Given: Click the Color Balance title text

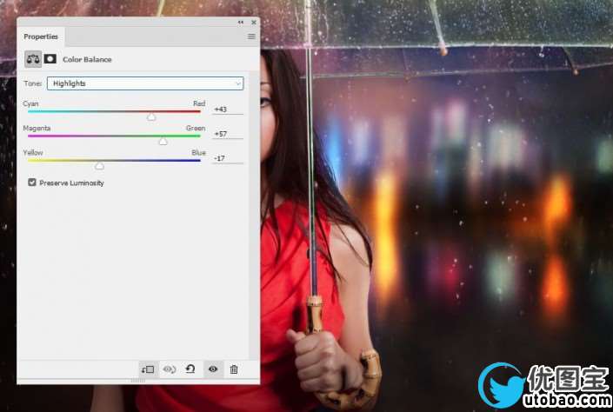Looking at the screenshot, I should pos(87,60).
